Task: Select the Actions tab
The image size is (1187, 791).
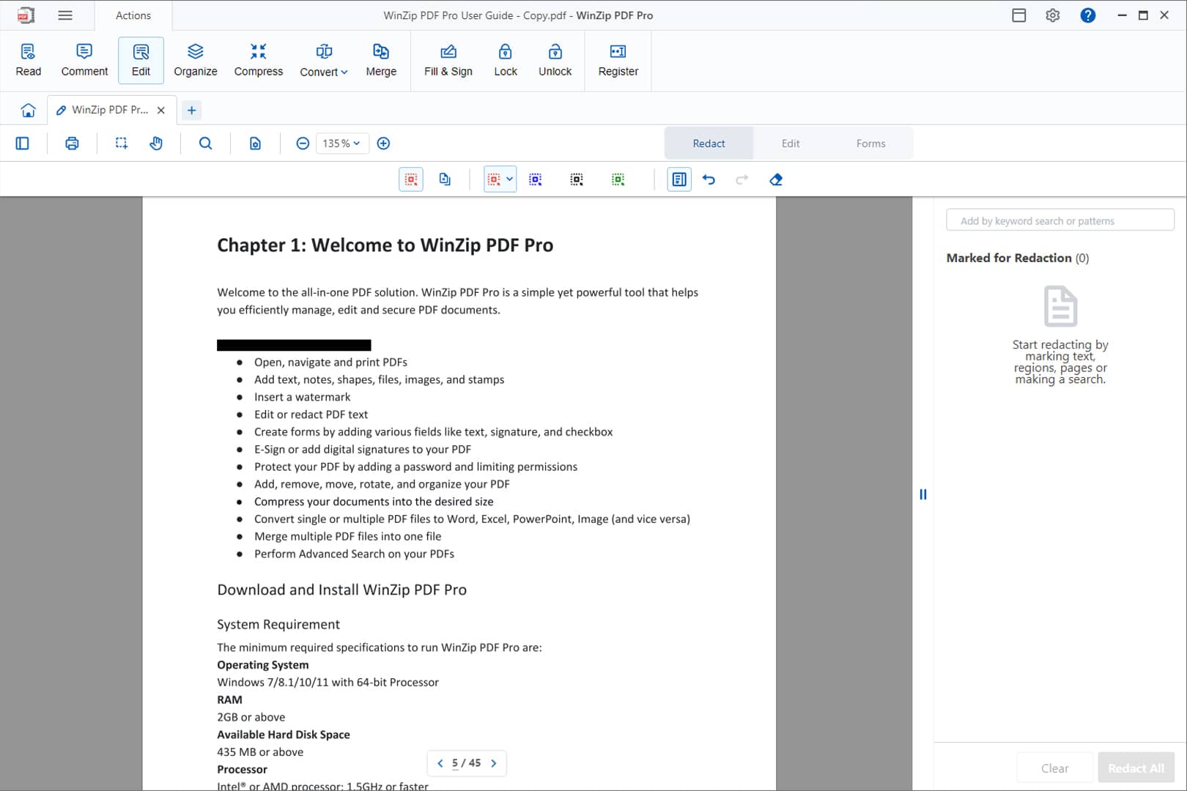Action: coord(133,15)
